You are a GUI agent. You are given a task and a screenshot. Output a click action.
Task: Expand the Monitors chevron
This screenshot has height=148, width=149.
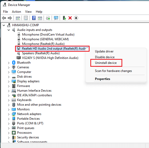click(9, 110)
